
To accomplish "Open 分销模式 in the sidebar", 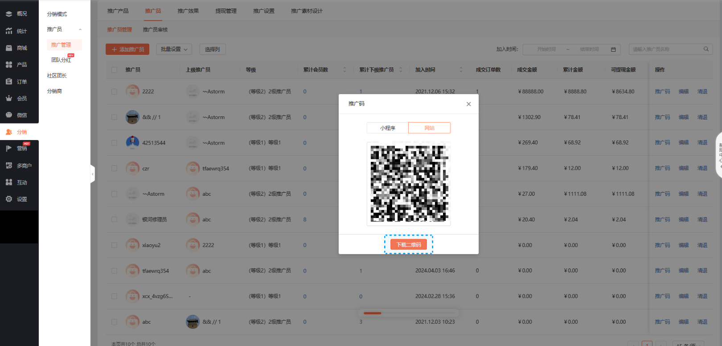I will click(x=57, y=14).
